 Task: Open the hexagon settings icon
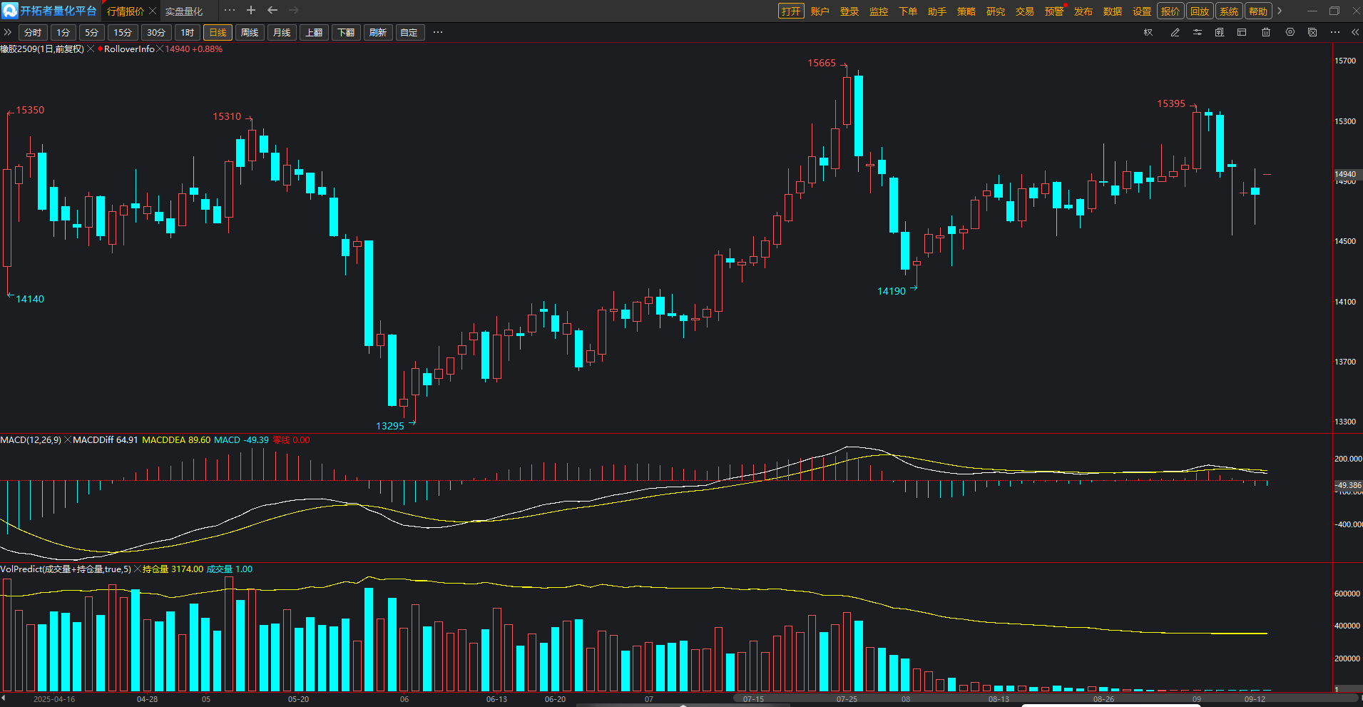click(x=1290, y=32)
